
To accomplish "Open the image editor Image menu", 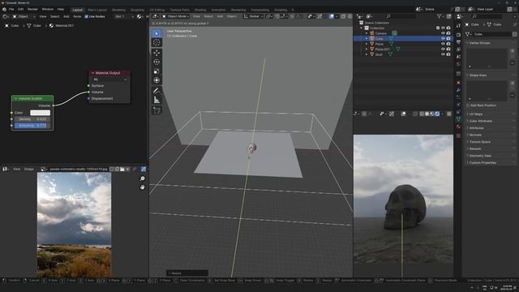I will tap(29, 170).
